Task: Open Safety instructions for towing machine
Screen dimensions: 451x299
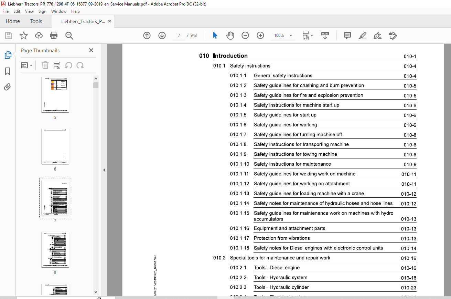Action: click(x=296, y=154)
